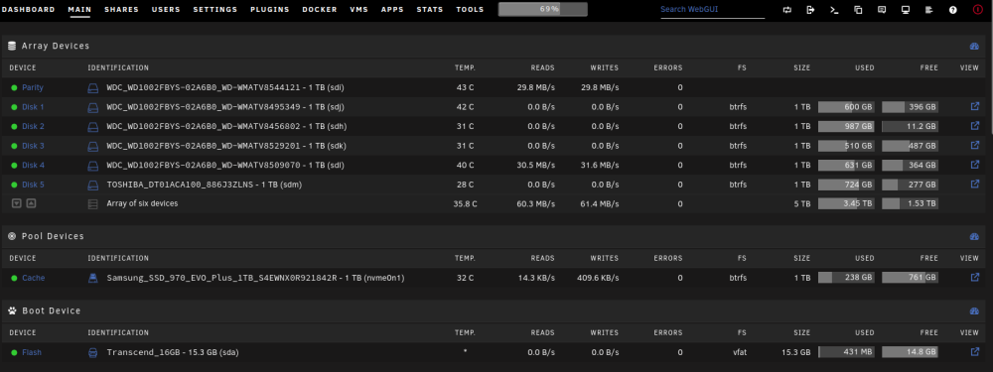Click the Boot Device section title
The image size is (993, 372).
click(52, 311)
